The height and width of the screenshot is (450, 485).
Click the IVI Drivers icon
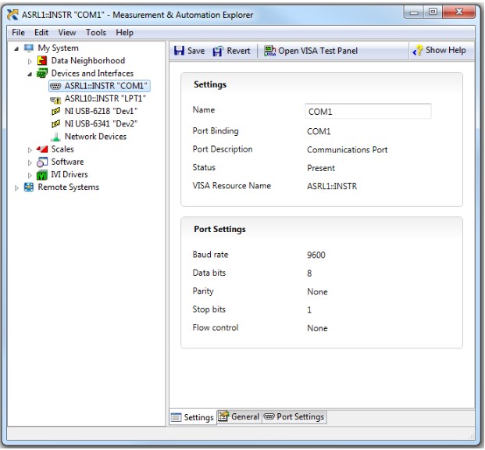pyautogui.click(x=42, y=175)
